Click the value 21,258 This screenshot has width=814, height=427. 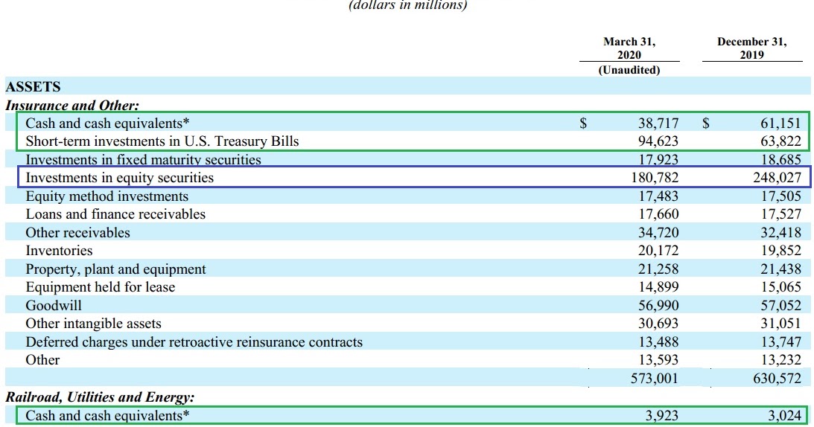tap(658, 269)
